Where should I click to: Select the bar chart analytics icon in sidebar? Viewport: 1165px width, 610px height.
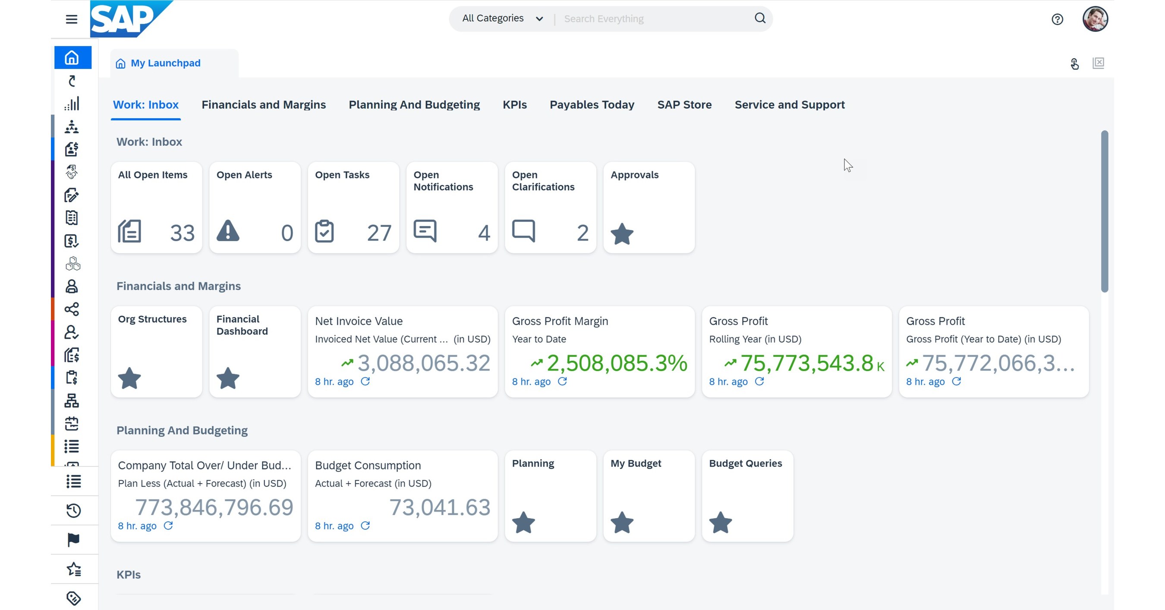72,103
